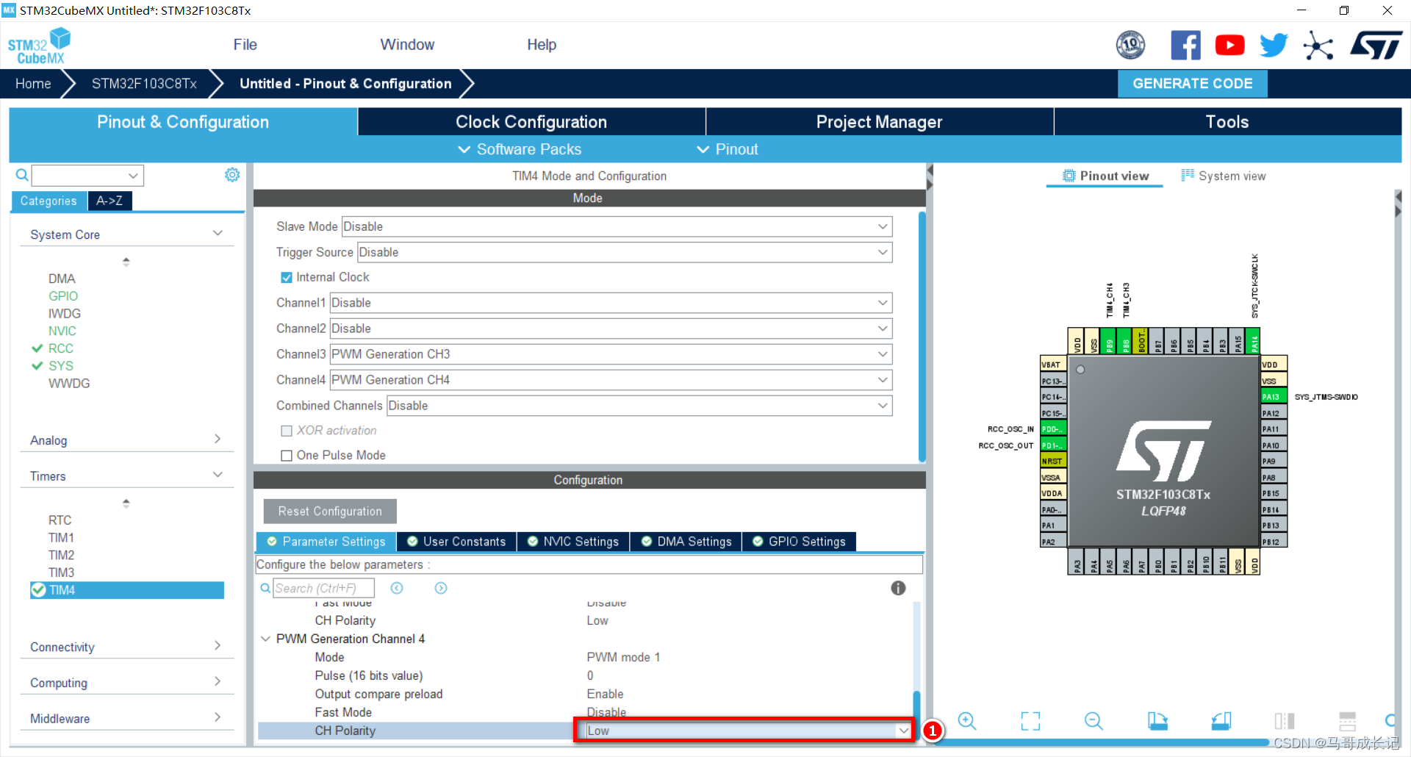Click the split view layout icon
The width and height of the screenshot is (1411, 757).
[x=1347, y=721]
